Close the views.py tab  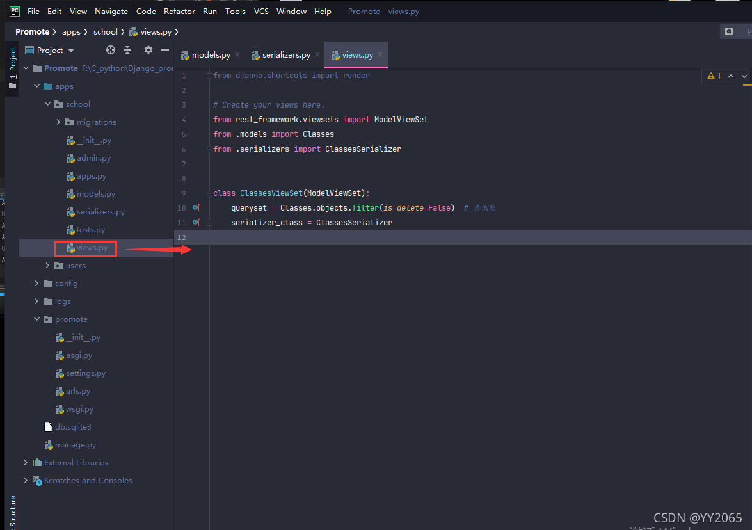(x=380, y=54)
